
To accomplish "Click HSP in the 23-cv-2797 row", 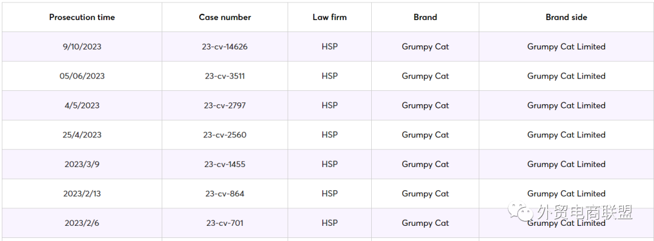I will pos(329,105).
